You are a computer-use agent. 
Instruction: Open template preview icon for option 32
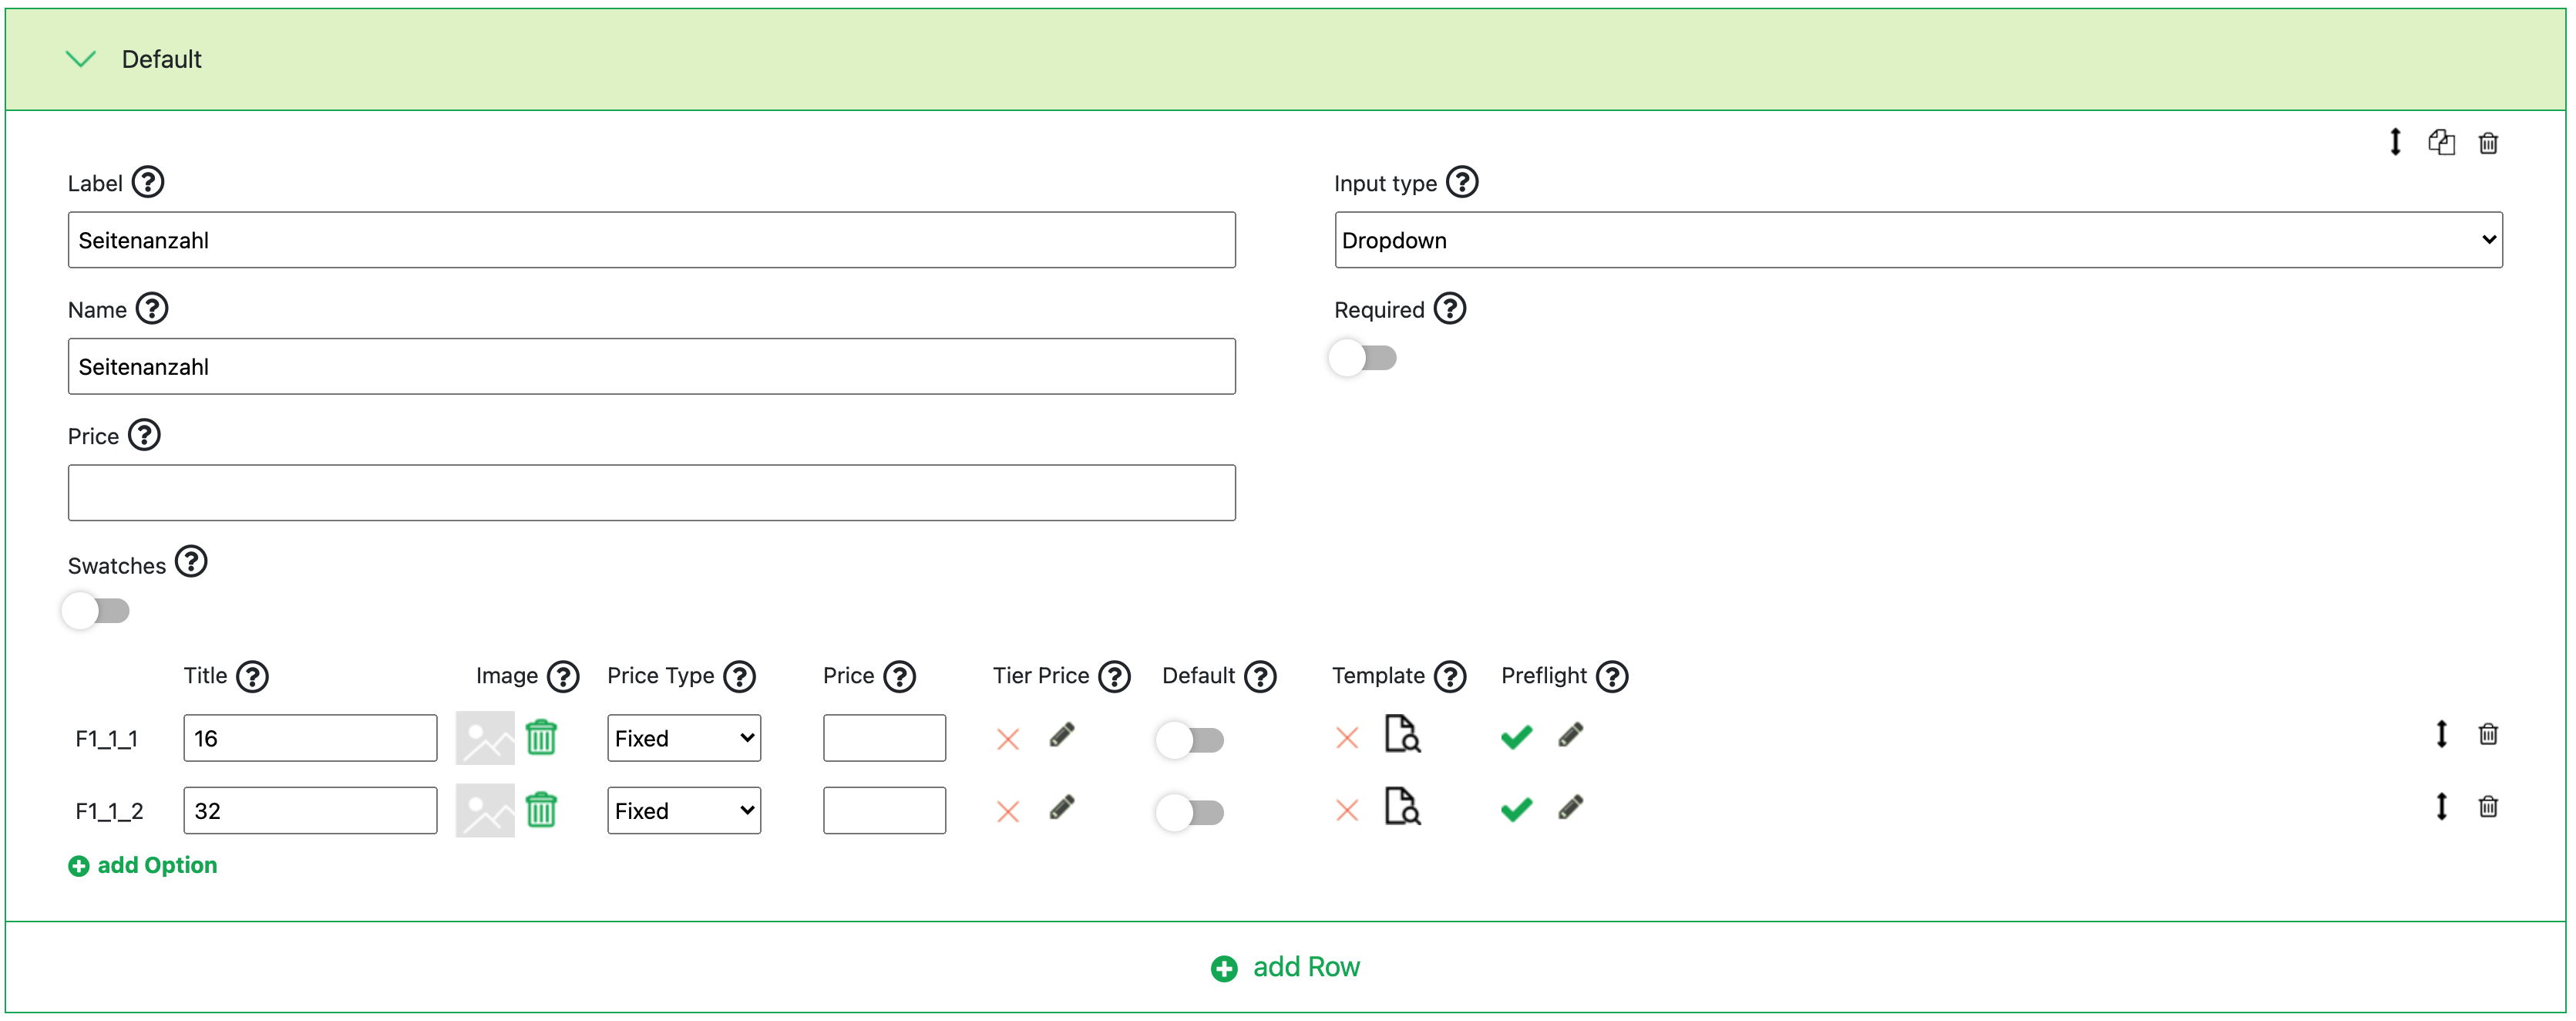(x=1402, y=806)
